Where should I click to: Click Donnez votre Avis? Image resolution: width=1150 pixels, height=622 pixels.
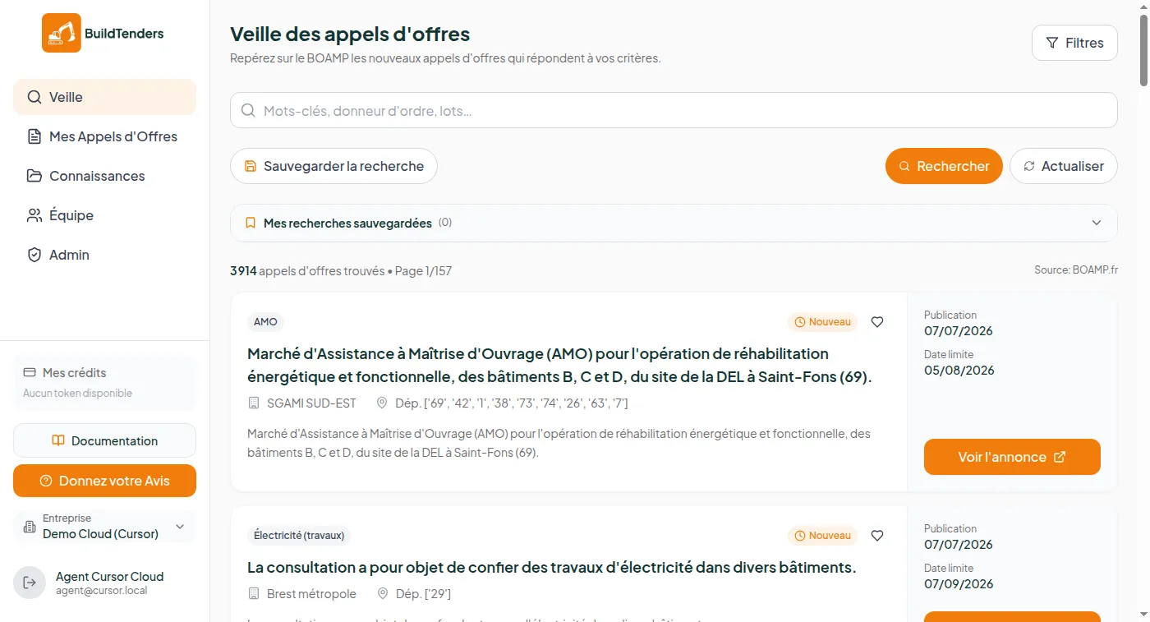click(104, 481)
